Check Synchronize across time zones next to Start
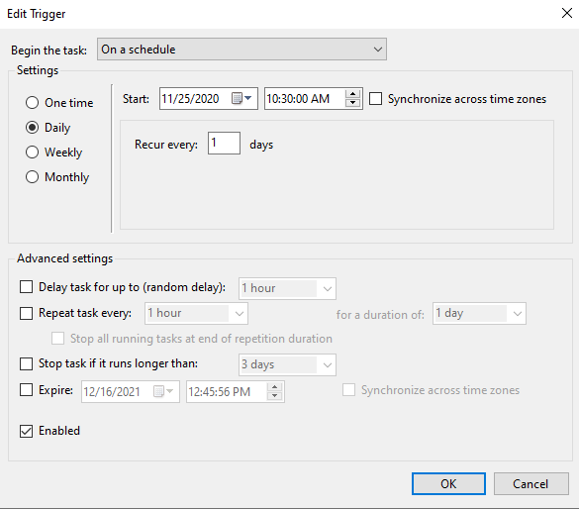 375,99
